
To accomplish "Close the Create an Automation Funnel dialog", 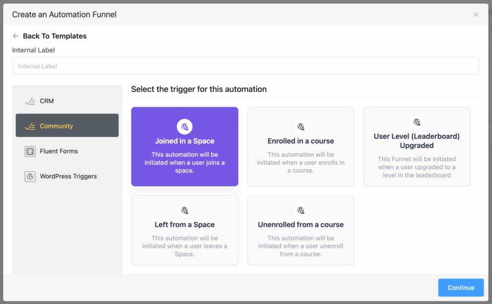I will 476,14.
